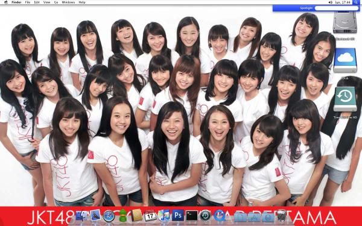The image size is (362, 226).
Task: Open the Trash in the Dock
Action: pos(282,216)
